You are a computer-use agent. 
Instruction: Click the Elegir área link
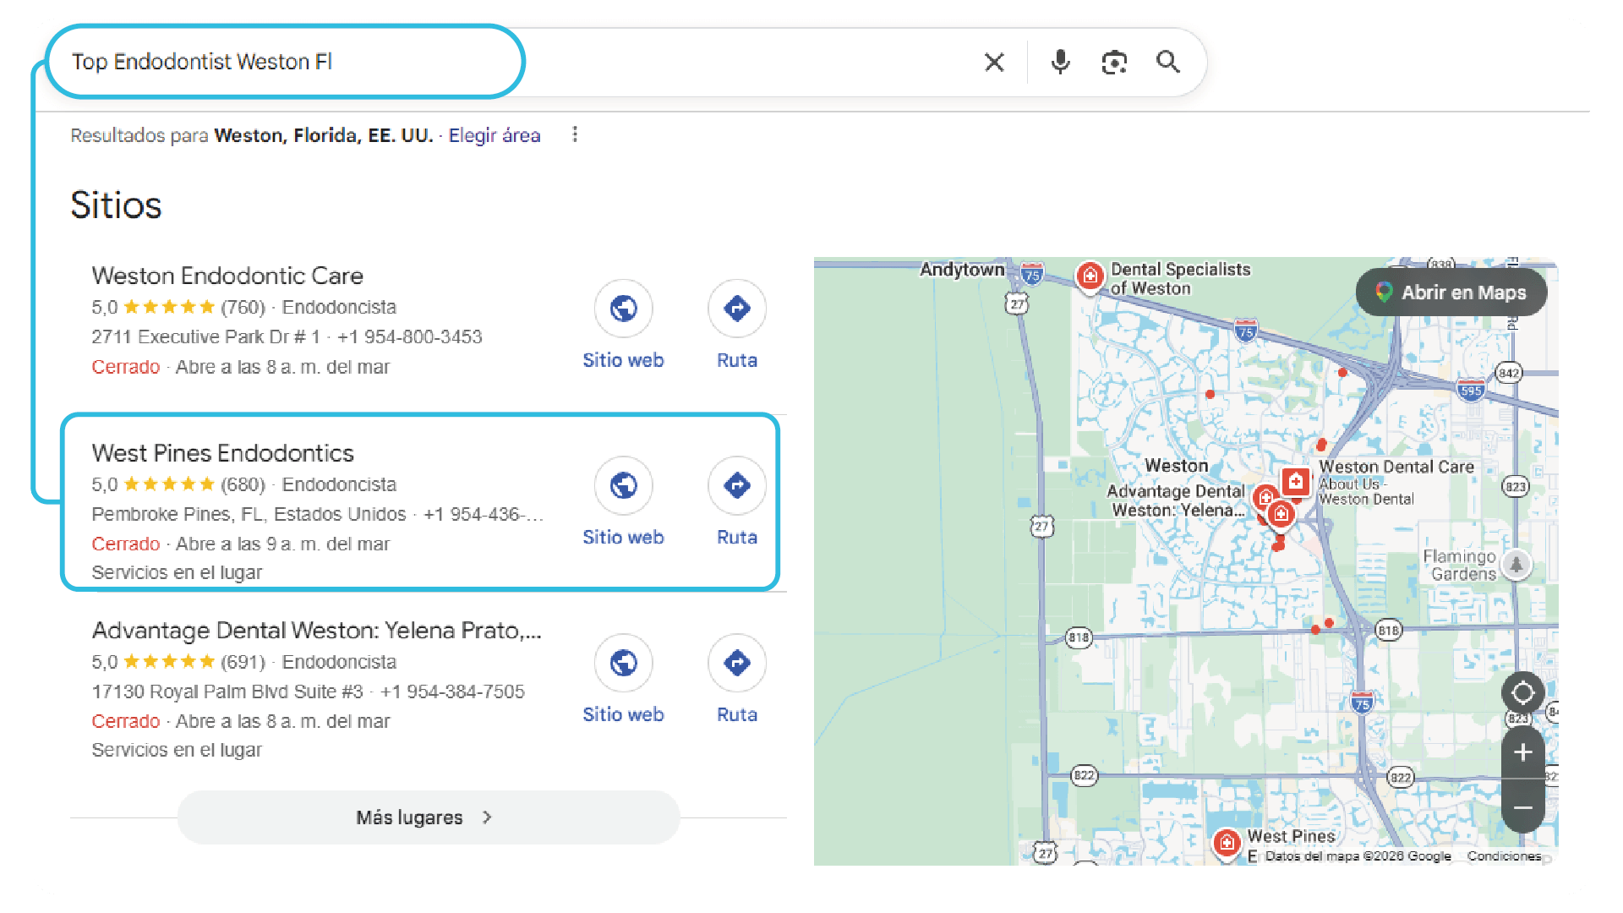pos(494,135)
